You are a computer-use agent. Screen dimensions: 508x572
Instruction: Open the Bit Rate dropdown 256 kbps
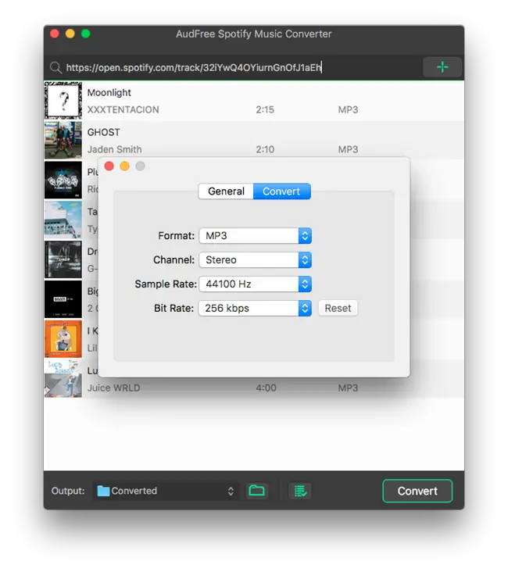[x=255, y=308]
